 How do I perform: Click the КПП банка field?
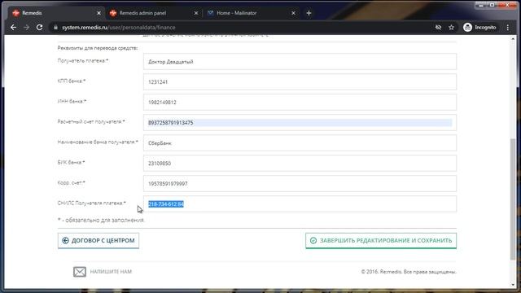[x=300, y=81]
